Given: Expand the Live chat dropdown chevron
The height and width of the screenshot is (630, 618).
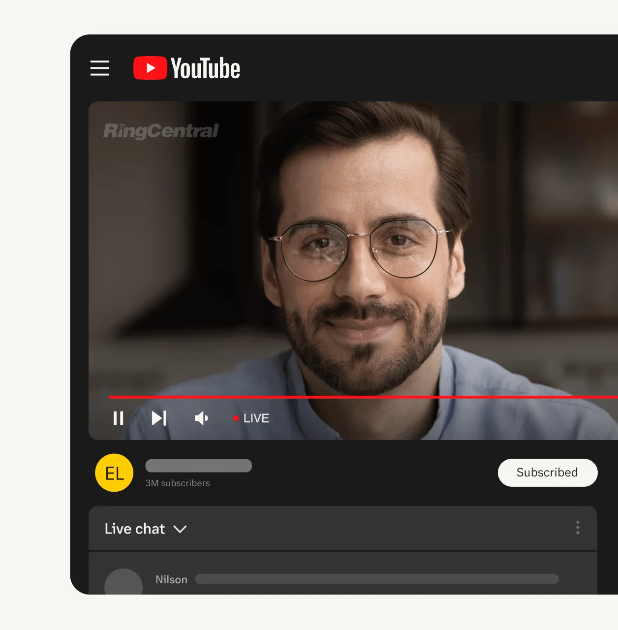Looking at the screenshot, I should (180, 529).
